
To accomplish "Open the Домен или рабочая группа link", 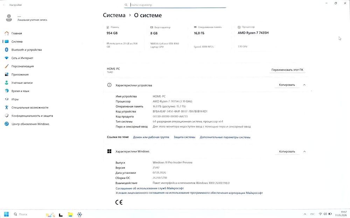I will pyautogui.click(x=151, y=137).
